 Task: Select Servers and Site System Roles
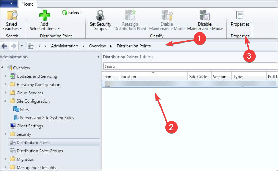[47, 118]
